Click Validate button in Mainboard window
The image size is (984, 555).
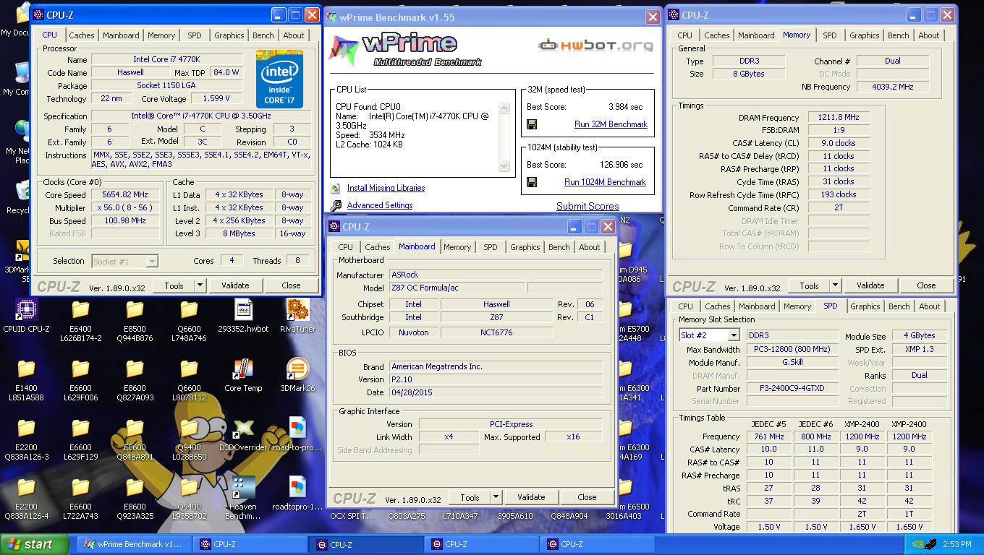tap(531, 497)
